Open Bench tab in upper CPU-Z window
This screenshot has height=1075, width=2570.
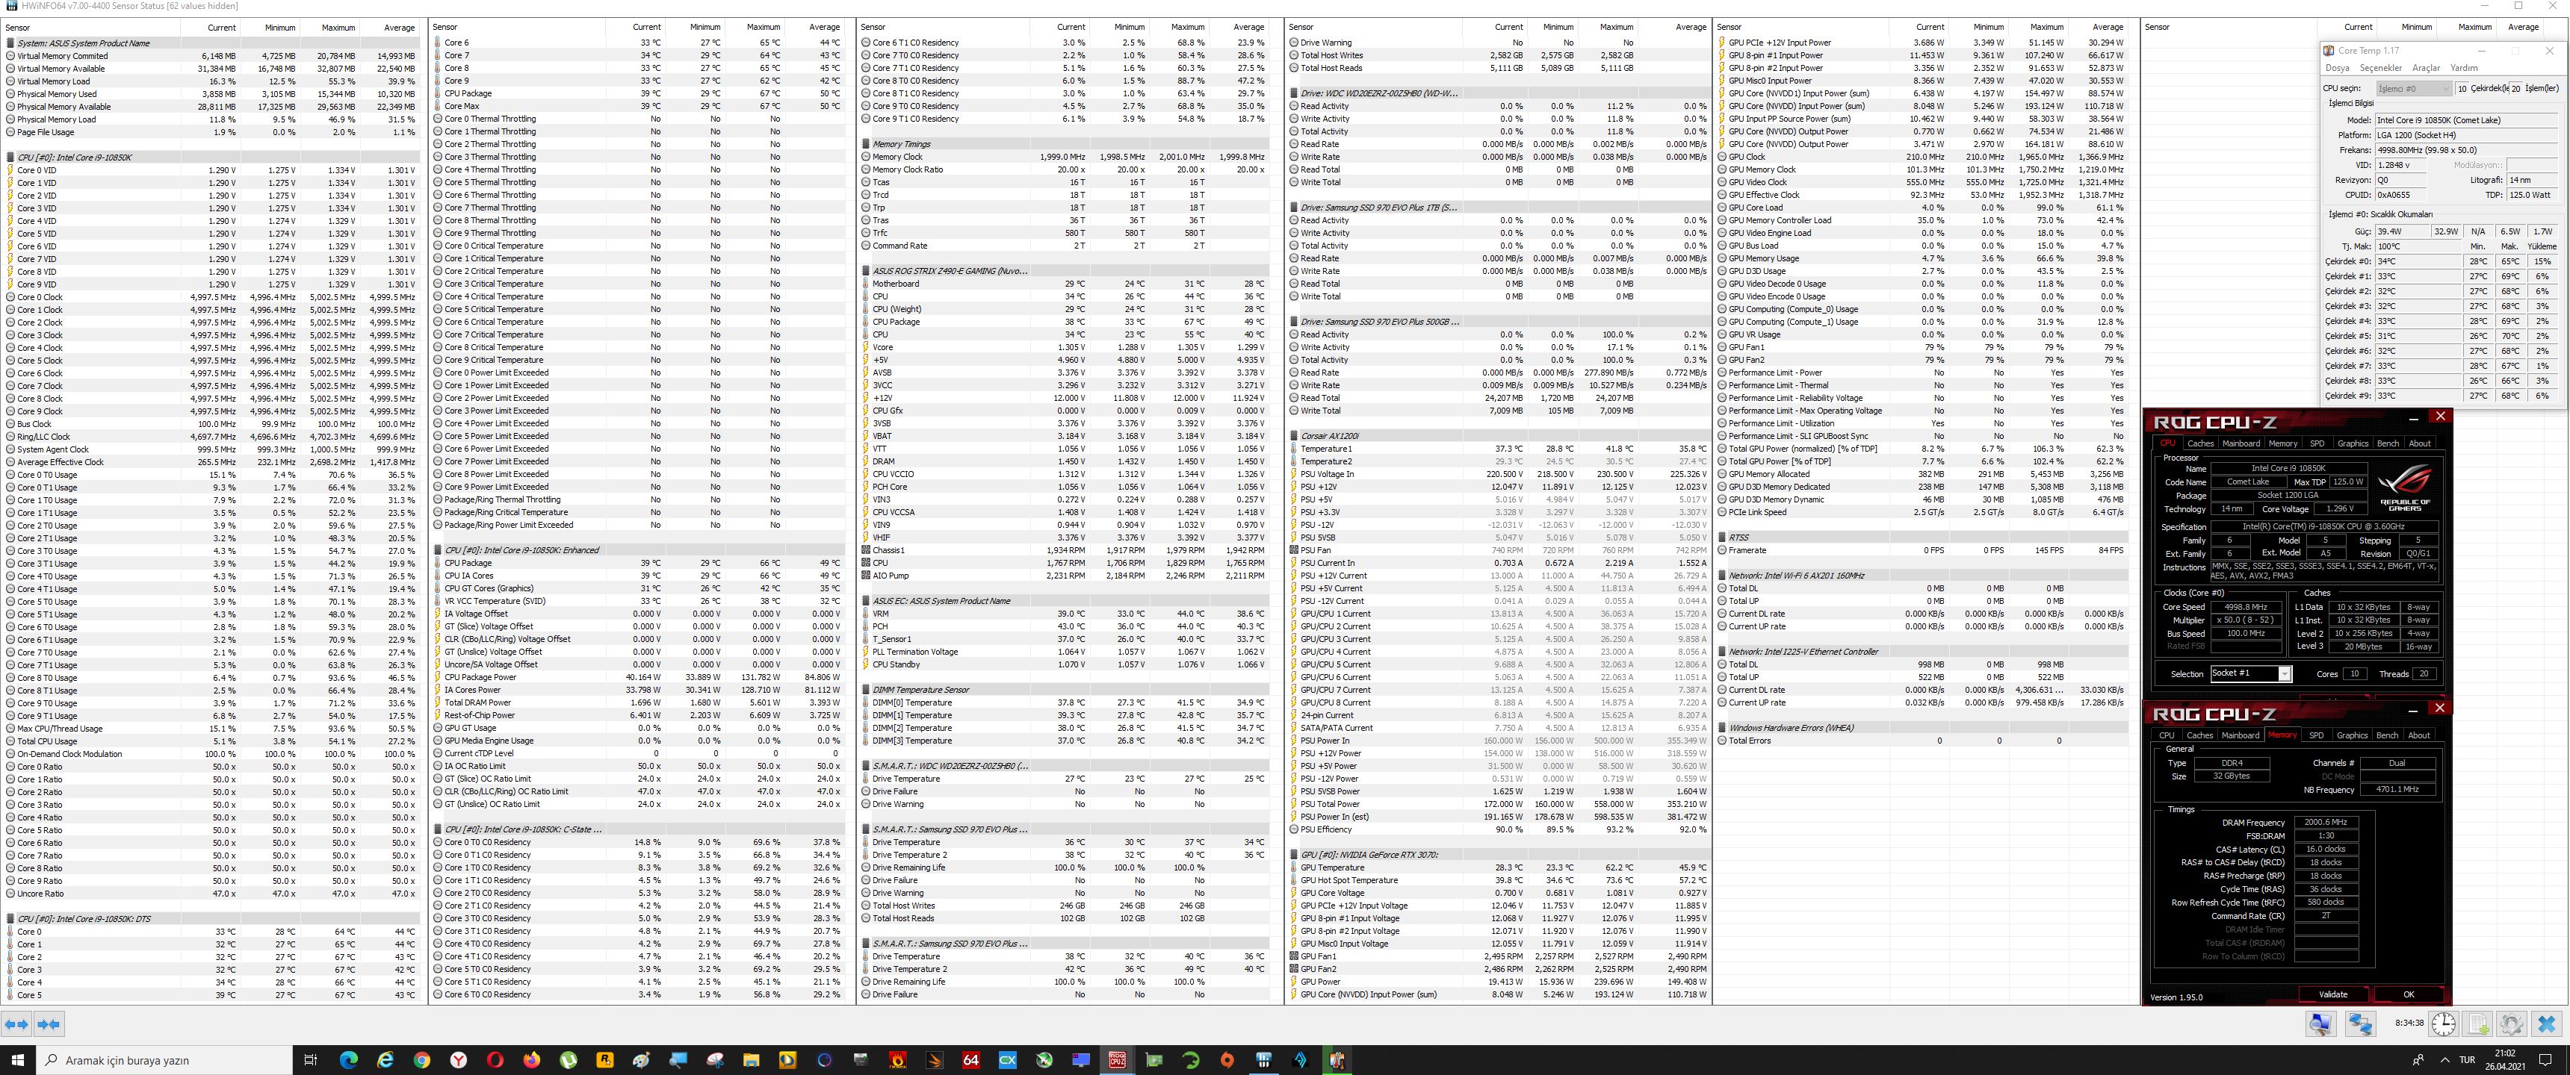[x=2388, y=443]
